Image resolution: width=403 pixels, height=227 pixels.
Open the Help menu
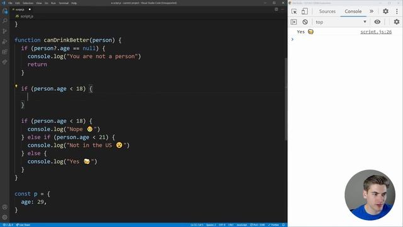74,3
